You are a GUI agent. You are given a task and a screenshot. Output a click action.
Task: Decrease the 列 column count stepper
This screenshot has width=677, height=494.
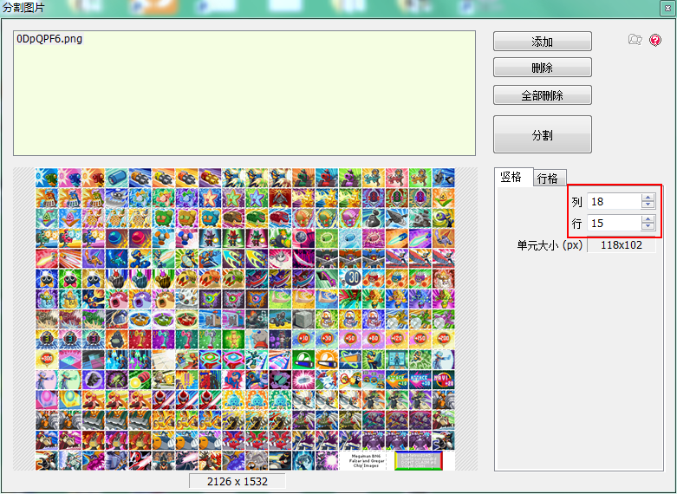pyautogui.click(x=648, y=205)
